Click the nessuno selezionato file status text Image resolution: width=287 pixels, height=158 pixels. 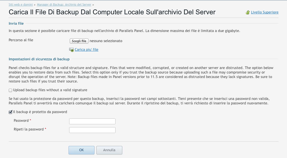106,41
